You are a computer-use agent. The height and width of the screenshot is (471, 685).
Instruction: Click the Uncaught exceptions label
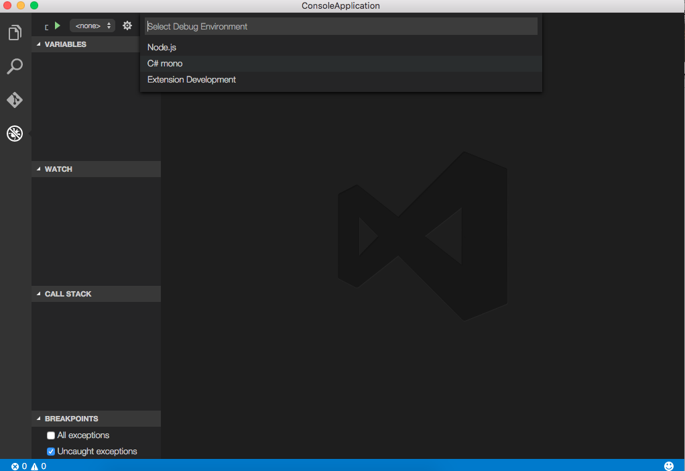(x=97, y=452)
